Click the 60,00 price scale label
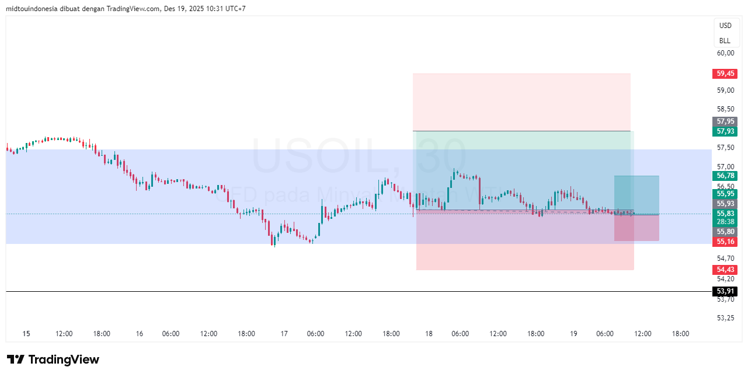Image resolution: width=748 pixels, height=377 pixels. click(725, 53)
